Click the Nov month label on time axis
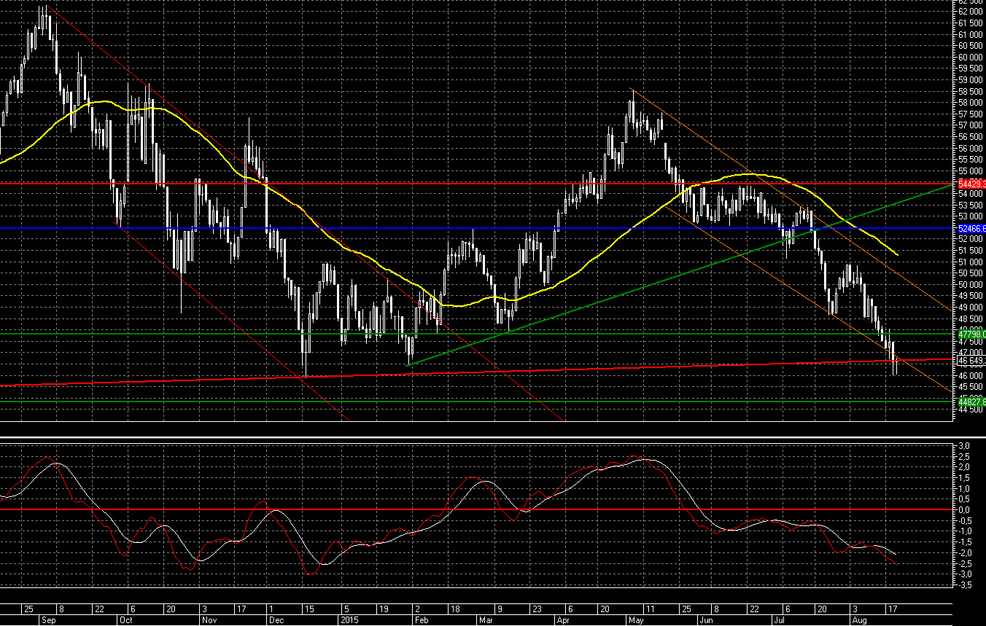 point(208,619)
